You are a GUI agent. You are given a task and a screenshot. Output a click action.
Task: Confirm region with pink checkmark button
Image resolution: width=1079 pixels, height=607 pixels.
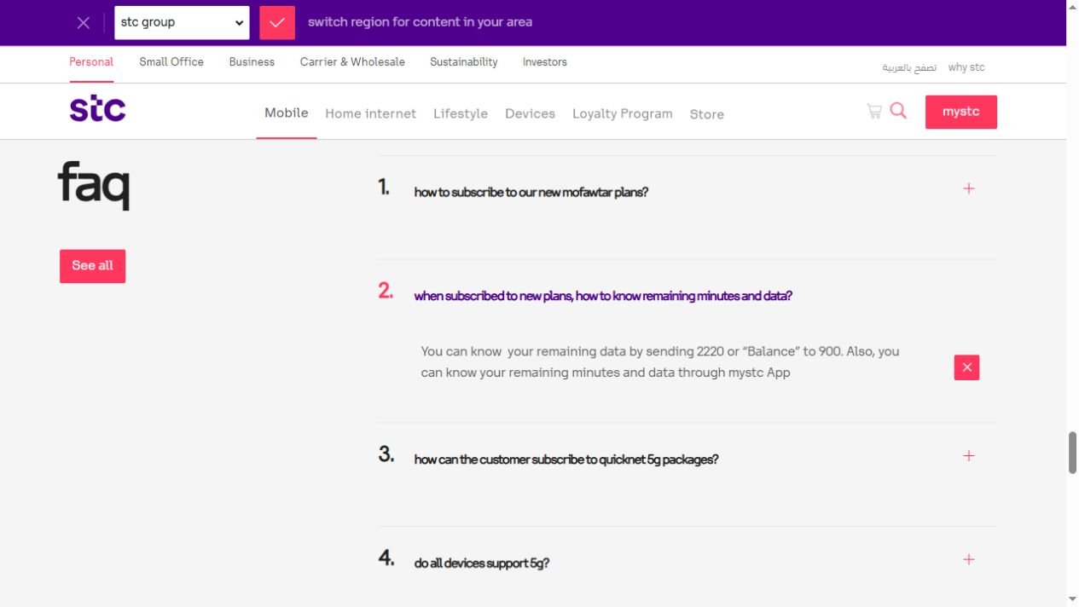(277, 23)
